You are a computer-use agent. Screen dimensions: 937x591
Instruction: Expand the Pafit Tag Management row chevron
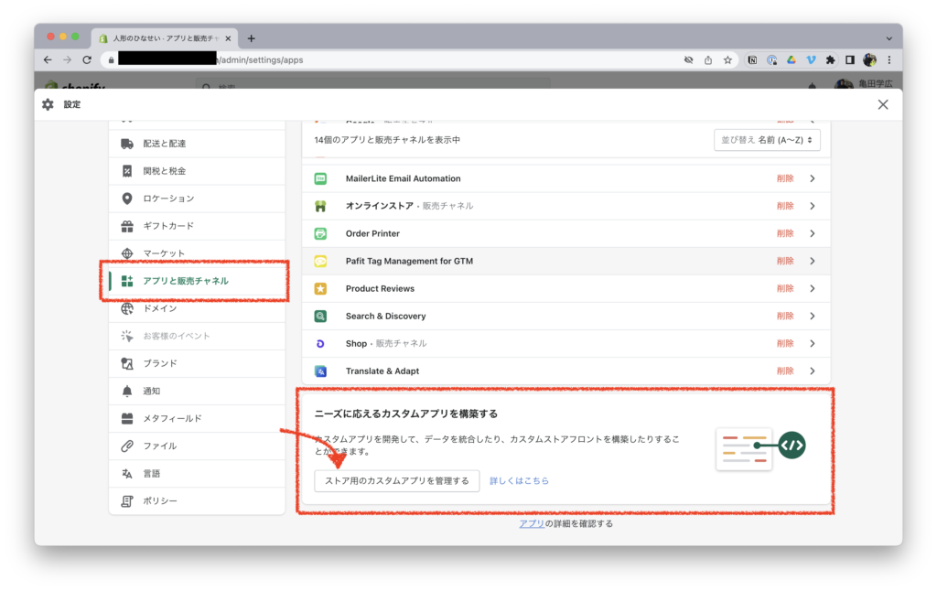(813, 261)
